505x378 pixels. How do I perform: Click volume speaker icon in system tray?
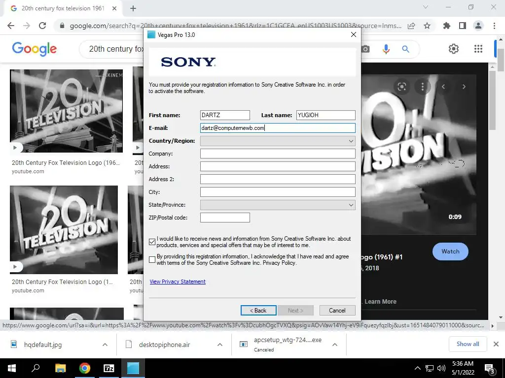[x=441, y=368]
